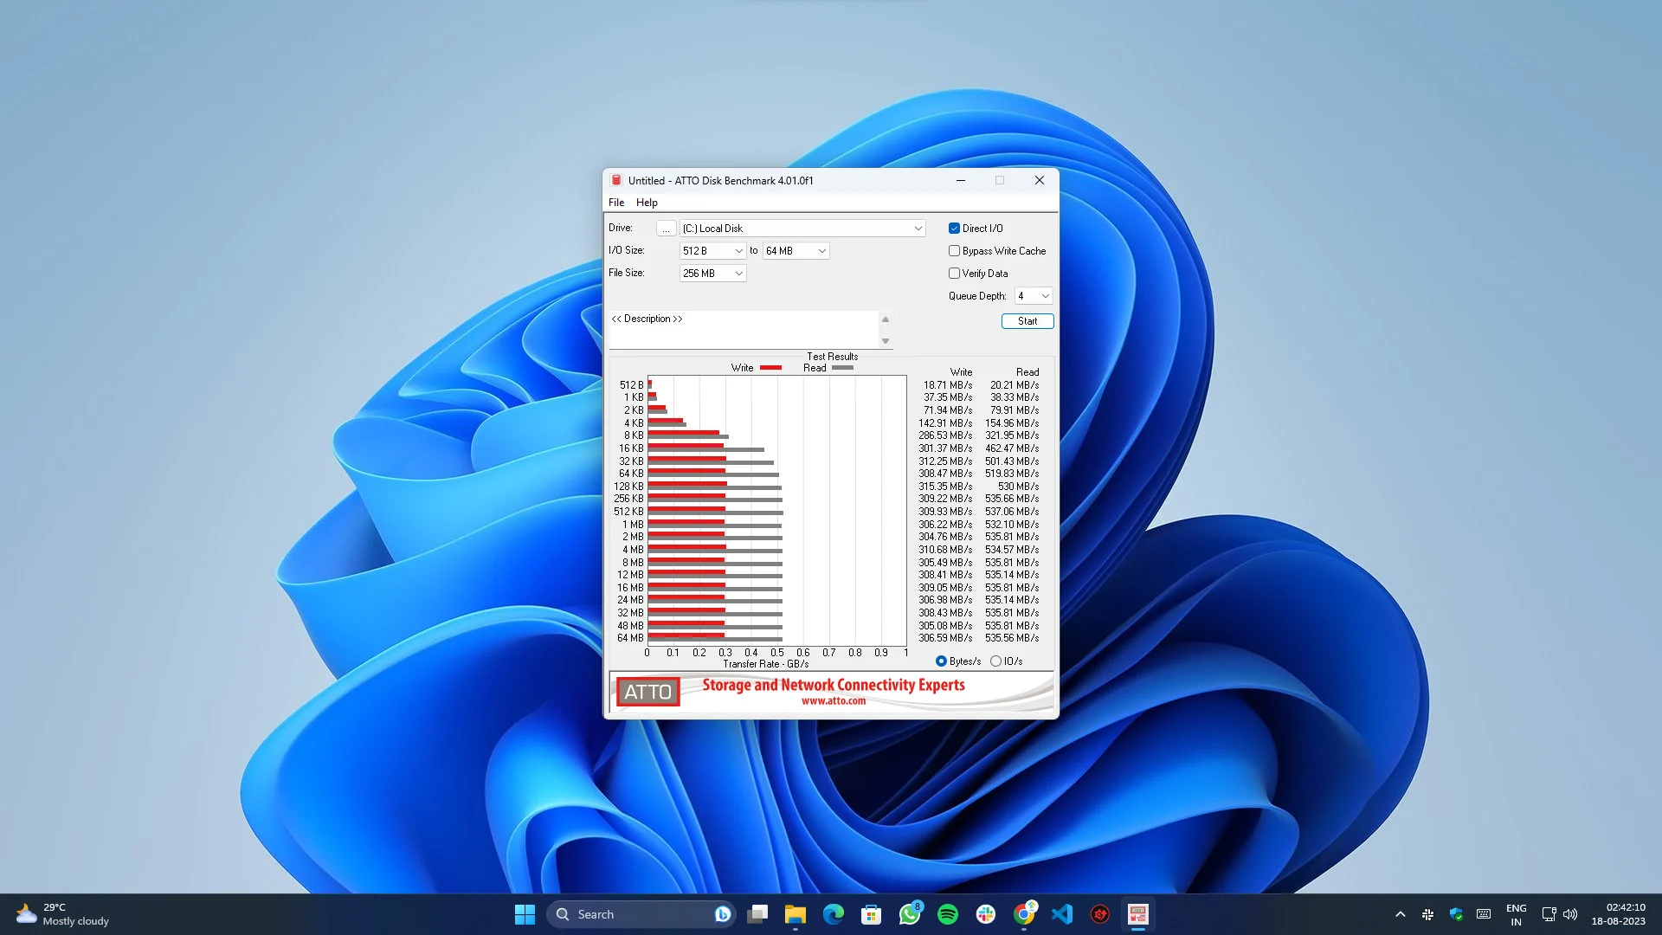Enable the Verify Data checkbox
The height and width of the screenshot is (935, 1662).
[x=954, y=273]
